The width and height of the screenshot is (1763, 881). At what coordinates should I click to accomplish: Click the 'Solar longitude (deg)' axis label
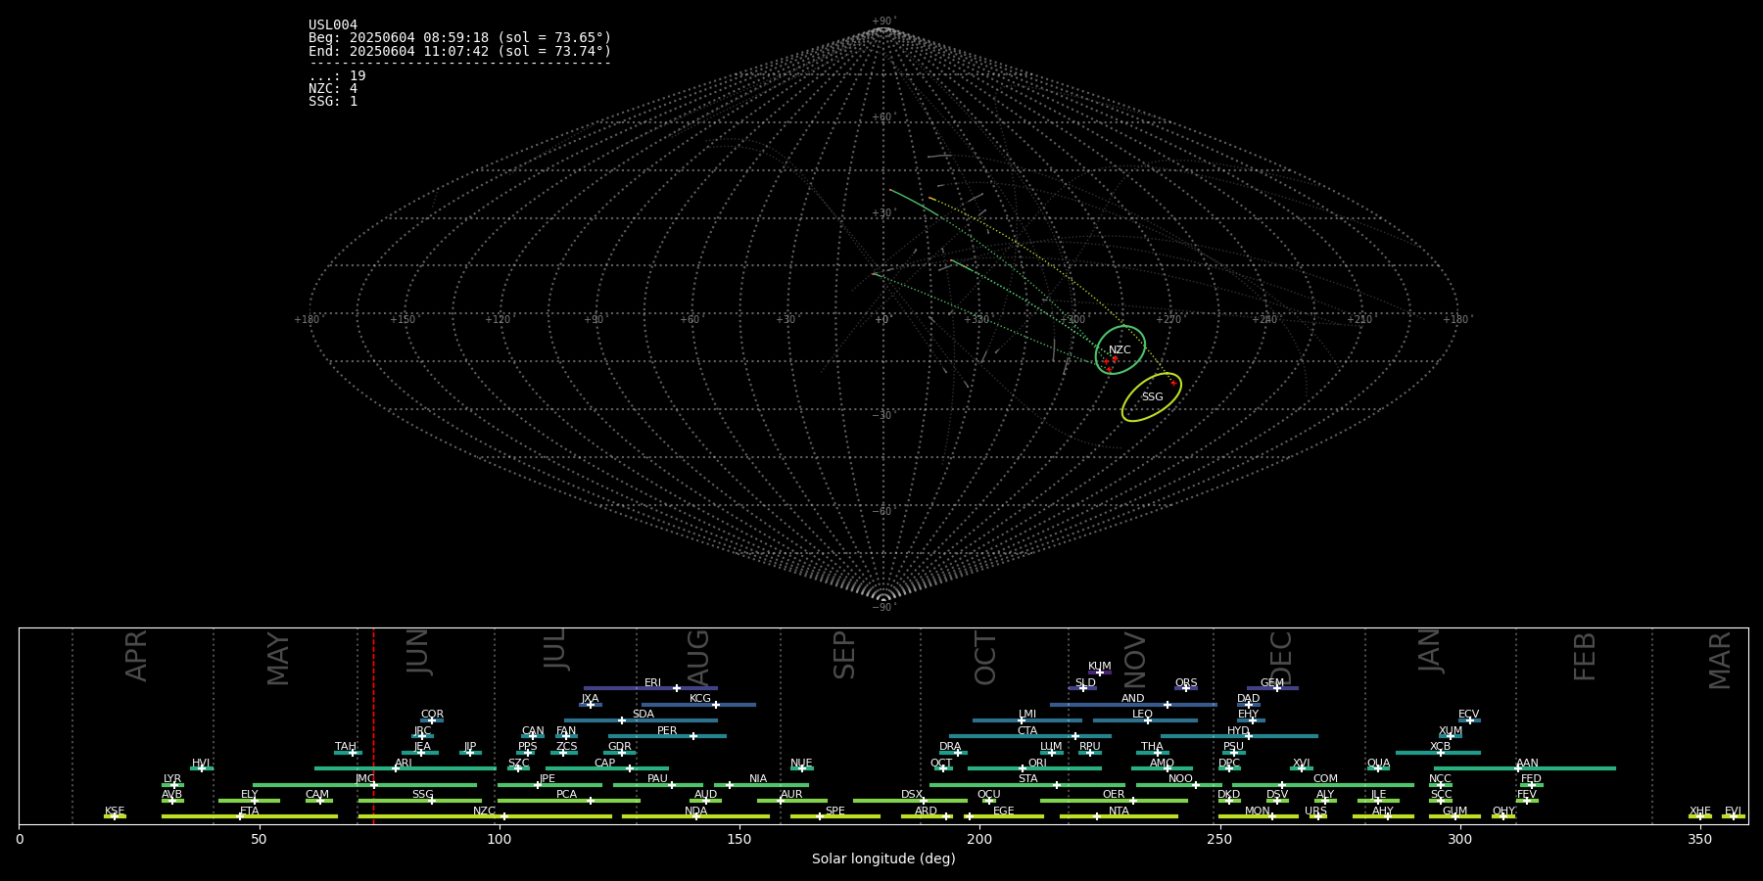tap(882, 858)
